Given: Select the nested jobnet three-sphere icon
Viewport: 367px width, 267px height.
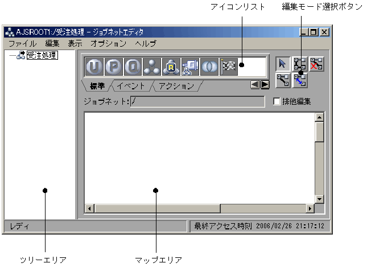Looking at the screenshot, I should pos(152,67).
